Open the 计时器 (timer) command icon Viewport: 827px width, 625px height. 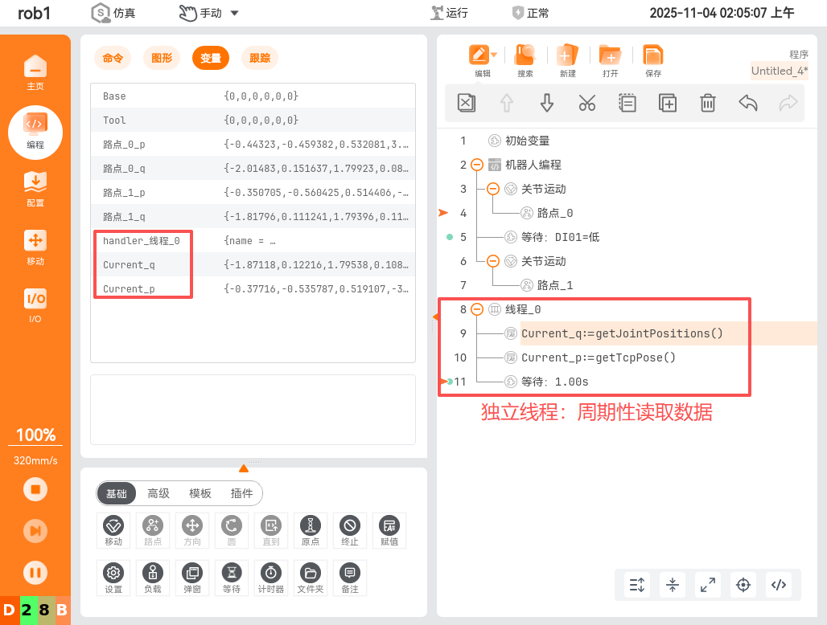point(271,578)
